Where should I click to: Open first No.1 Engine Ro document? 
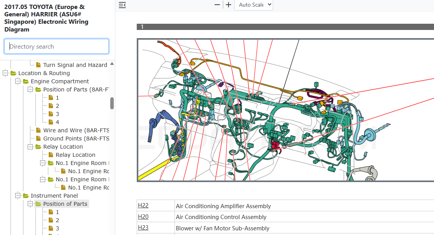88,171
